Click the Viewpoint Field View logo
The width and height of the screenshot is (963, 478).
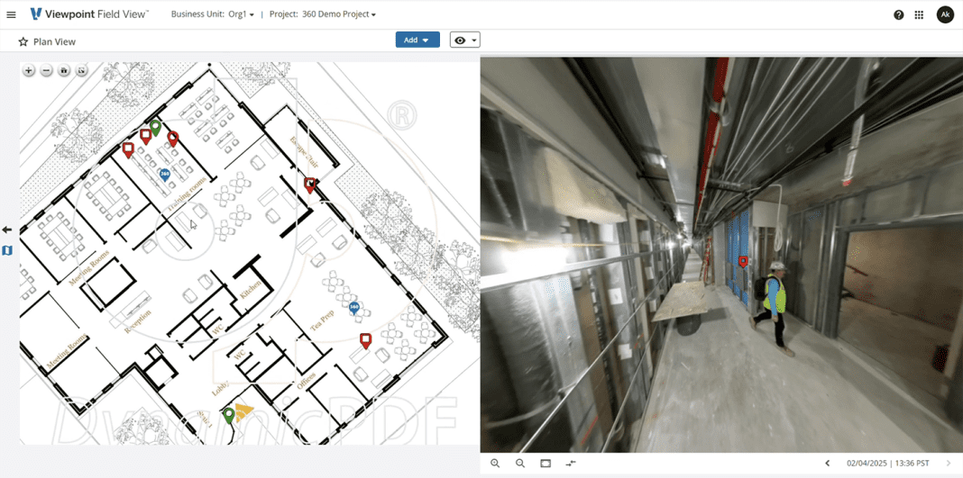(89, 14)
